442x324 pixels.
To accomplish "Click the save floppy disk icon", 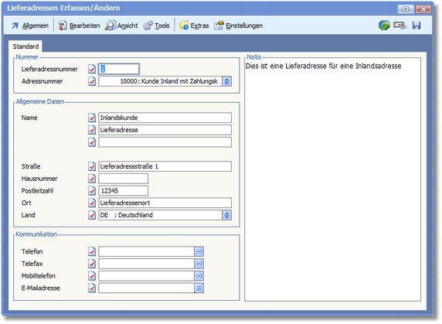I will (416, 26).
